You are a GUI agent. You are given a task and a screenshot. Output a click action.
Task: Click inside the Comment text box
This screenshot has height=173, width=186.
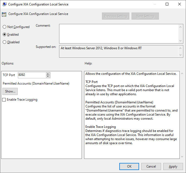(x=119, y=34)
